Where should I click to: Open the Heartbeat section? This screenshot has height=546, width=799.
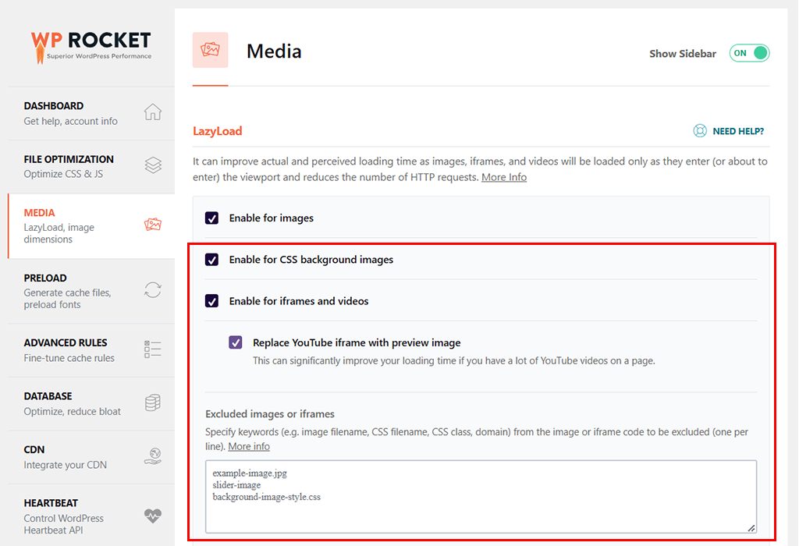coord(91,516)
